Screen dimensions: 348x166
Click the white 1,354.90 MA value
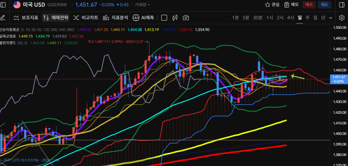click(202, 30)
